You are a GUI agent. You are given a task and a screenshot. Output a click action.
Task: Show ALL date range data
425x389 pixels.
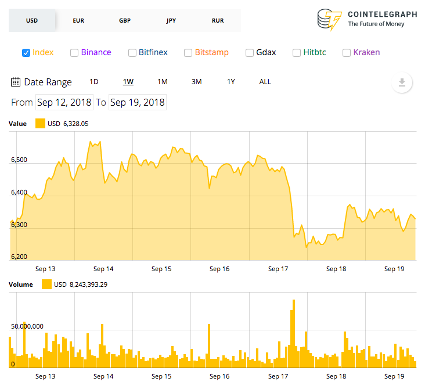(265, 82)
